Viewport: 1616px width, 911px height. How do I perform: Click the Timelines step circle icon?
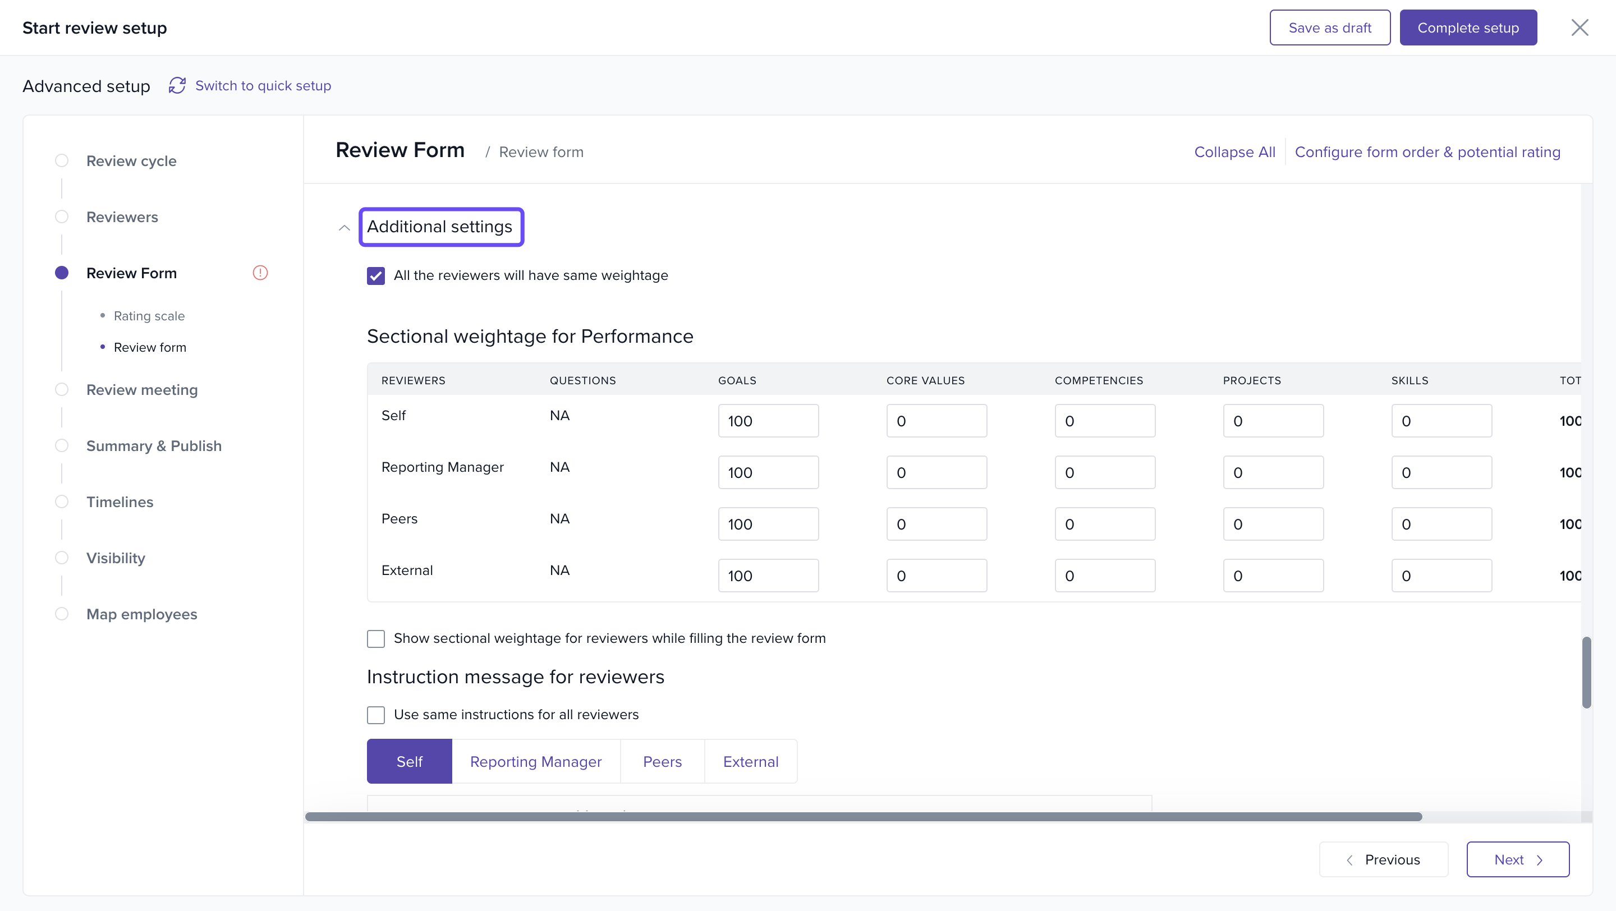click(x=62, y=501)
